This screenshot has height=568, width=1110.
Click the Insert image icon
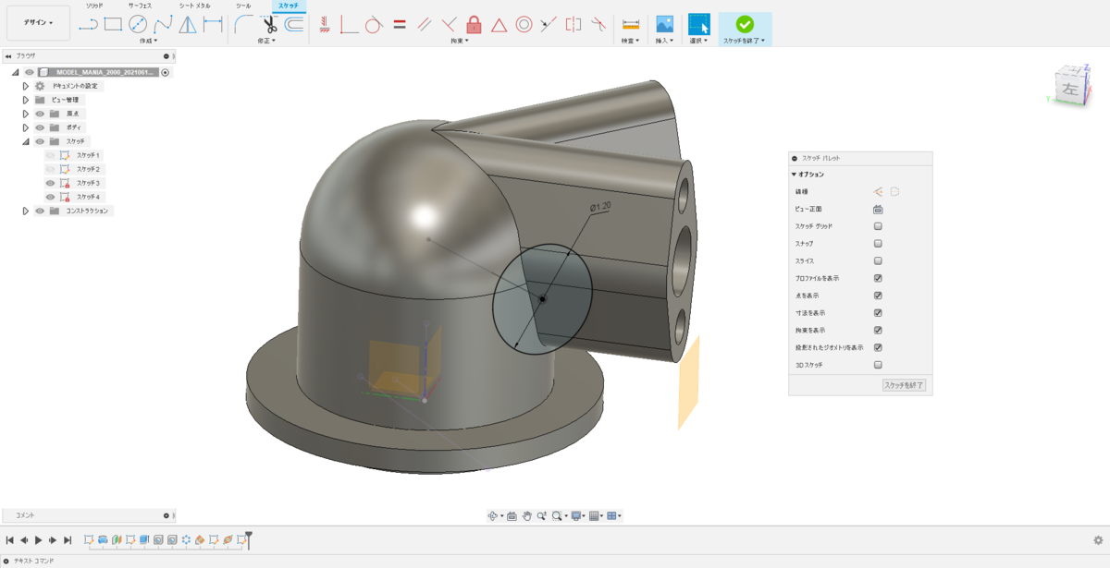[664, 25]
